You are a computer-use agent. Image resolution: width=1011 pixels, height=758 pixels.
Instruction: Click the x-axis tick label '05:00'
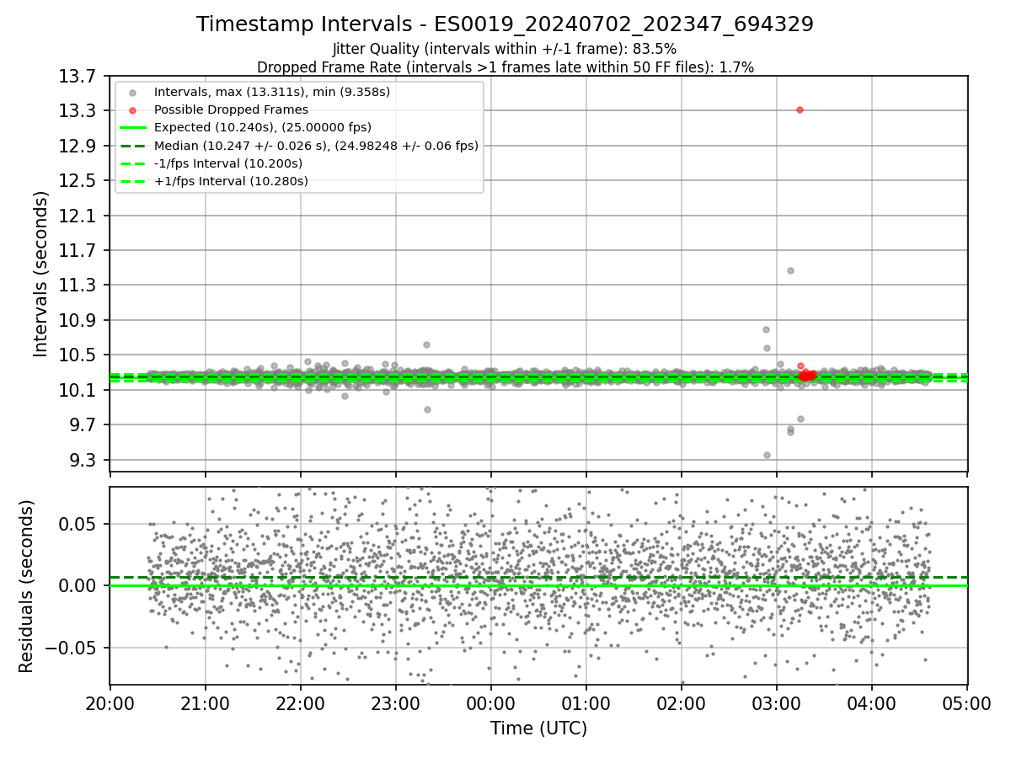[966, 704]
